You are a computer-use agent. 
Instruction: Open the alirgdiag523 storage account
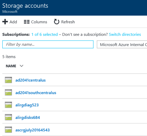27,105
